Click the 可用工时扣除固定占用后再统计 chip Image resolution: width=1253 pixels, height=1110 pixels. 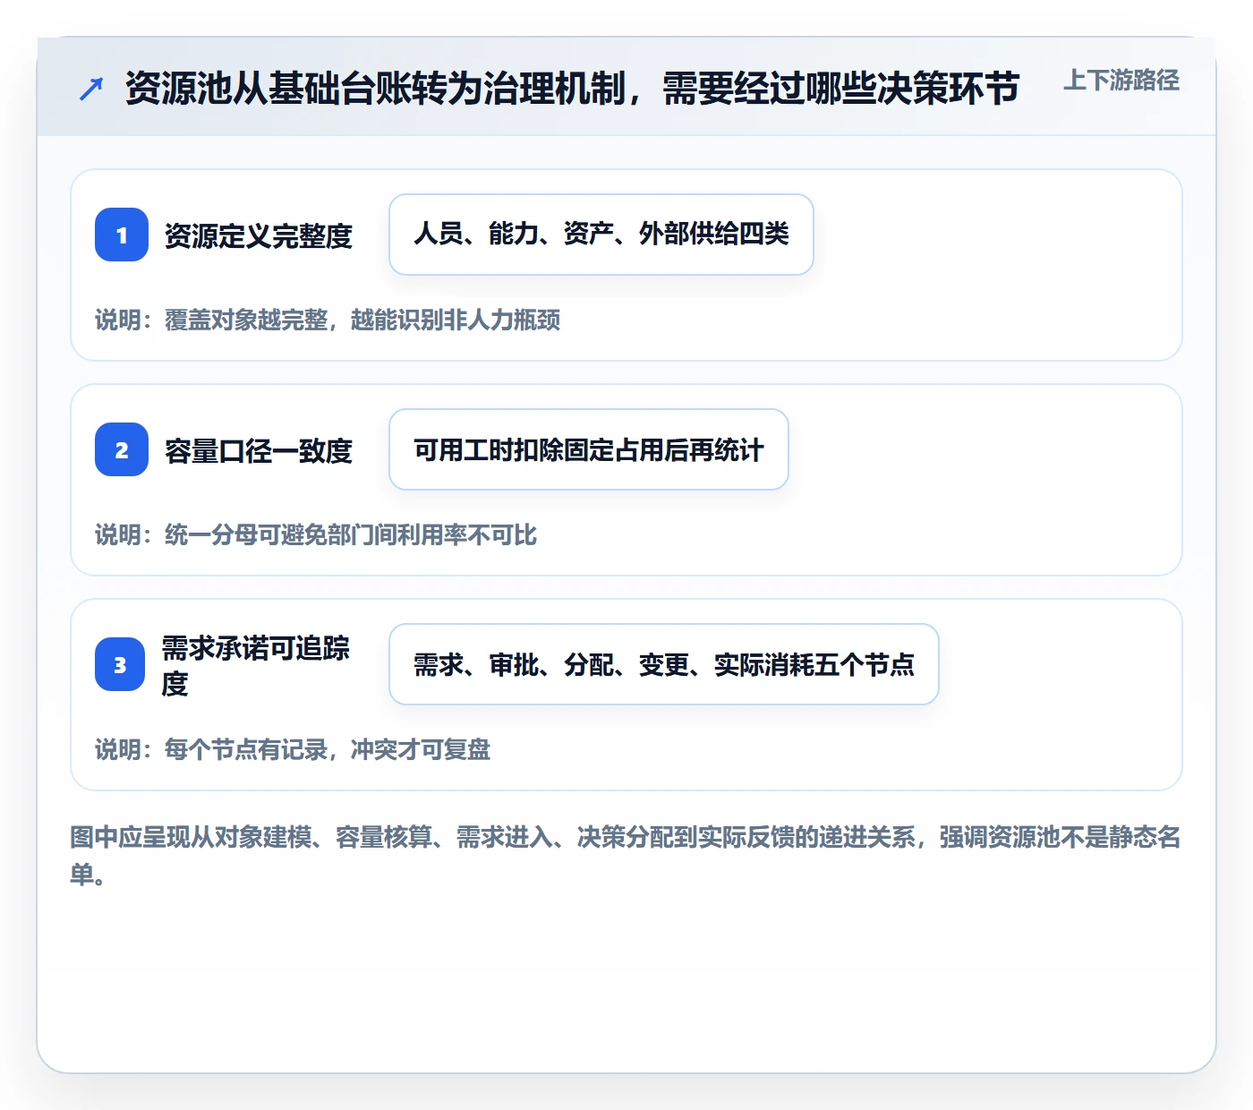click(589, 449)
